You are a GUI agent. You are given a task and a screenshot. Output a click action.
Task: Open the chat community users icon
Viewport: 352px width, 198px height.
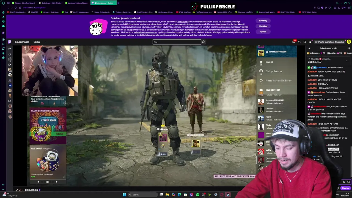[x=349, y=48]
